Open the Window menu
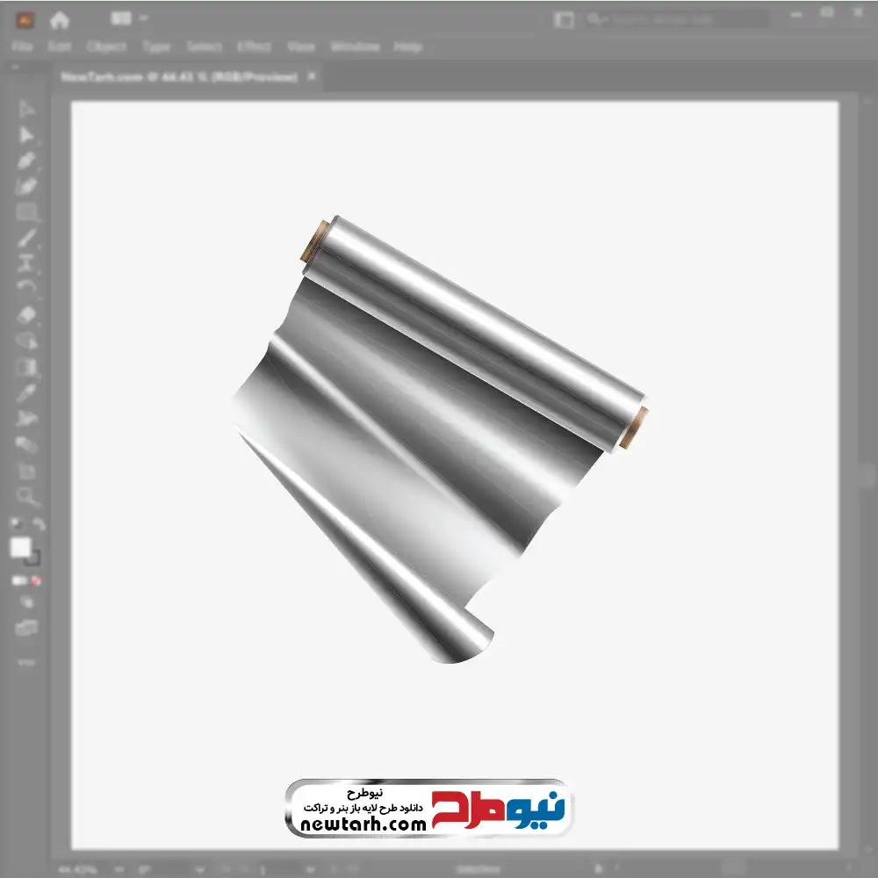This screenshot has height=878, width=878. click(x=355, y=47)
